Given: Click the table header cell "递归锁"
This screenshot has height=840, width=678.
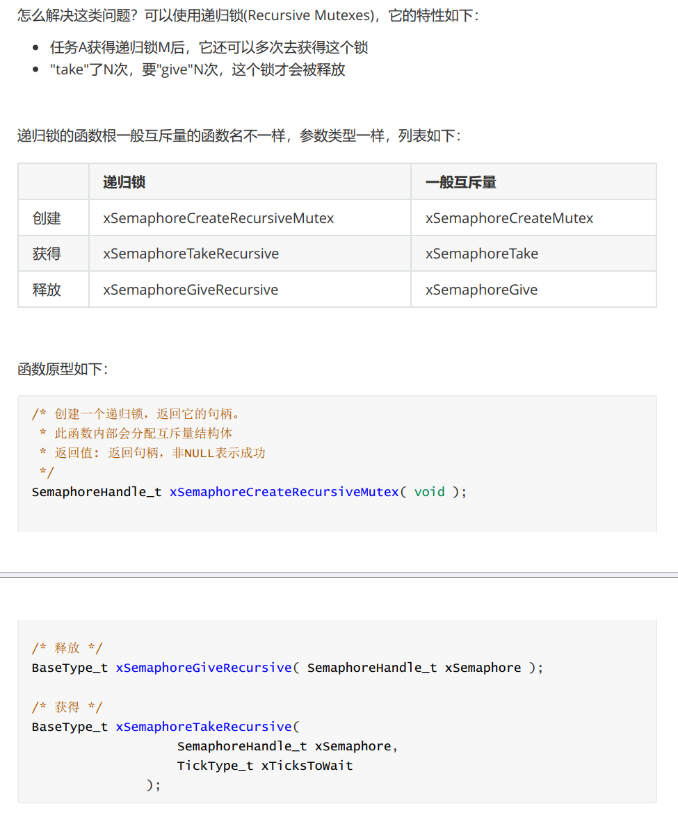Looking at the screenshot, I should (250, 182).
